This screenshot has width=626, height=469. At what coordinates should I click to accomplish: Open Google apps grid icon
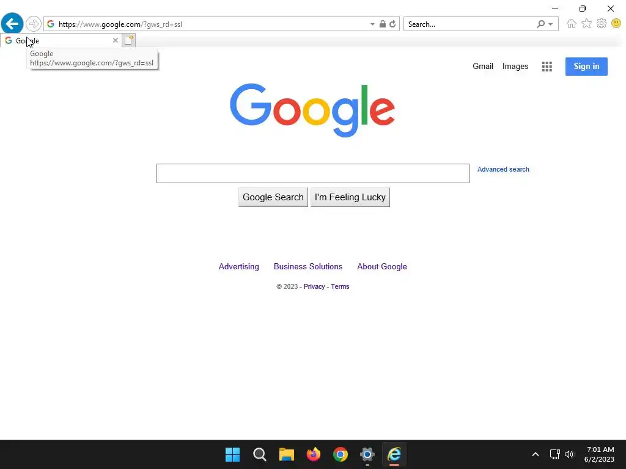pos(547,67)
